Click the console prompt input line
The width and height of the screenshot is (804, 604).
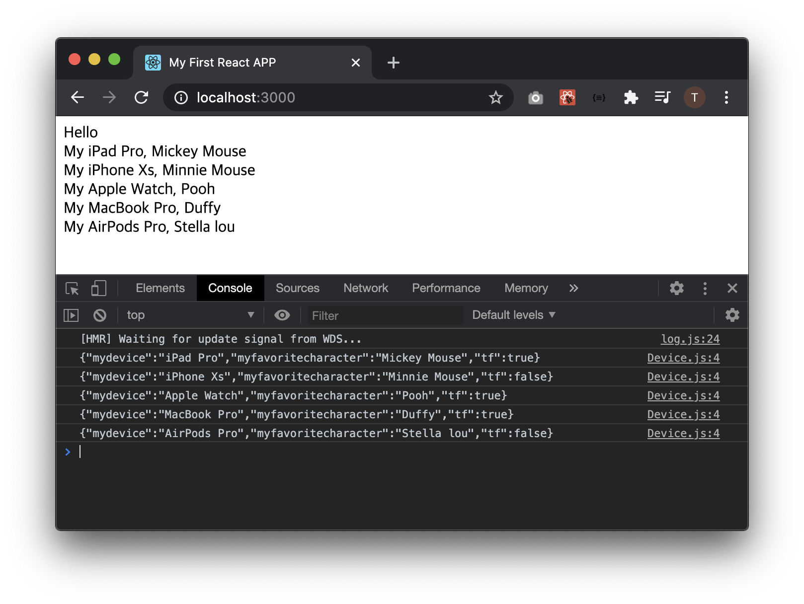[x=402, y=452]
